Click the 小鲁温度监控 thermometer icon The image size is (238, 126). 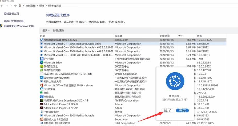(42, 112)
